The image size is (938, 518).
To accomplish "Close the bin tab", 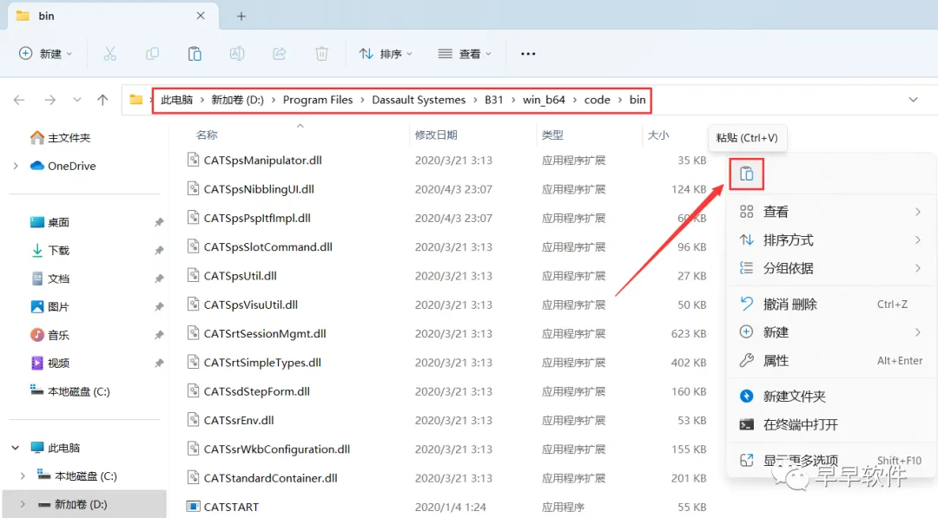I will pyautogui.click(x=201, y=16).
